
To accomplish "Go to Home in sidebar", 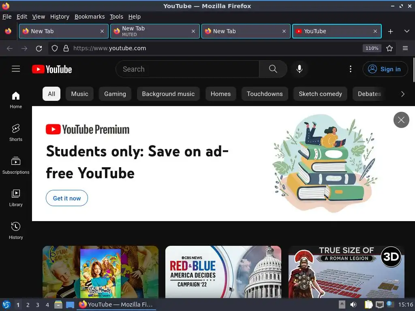I will pyautogui.click(x=16, y=100).
